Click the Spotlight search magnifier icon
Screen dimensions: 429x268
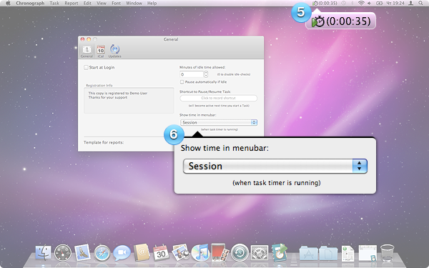tap(421, 4)
